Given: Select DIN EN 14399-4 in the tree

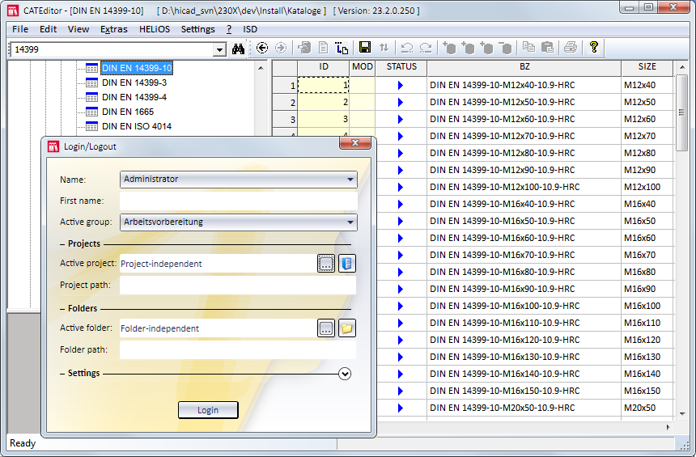Looking at the screenshot, I should (134, 97).
